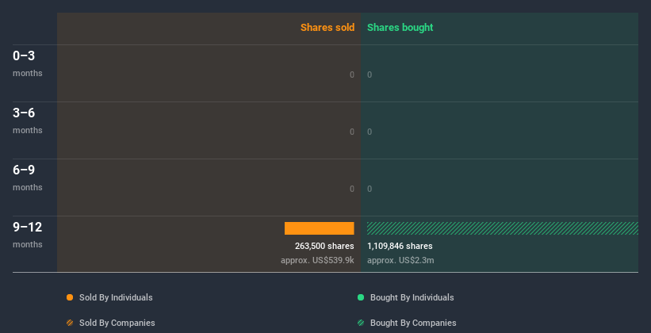Click the shares sold zero in 6–9 months row

tap(352, 189)
